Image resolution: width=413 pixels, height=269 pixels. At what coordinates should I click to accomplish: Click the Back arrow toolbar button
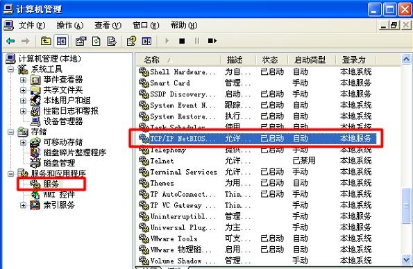click(10, 41)
